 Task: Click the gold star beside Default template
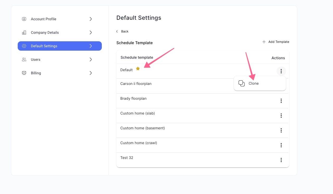coord(138,69)
